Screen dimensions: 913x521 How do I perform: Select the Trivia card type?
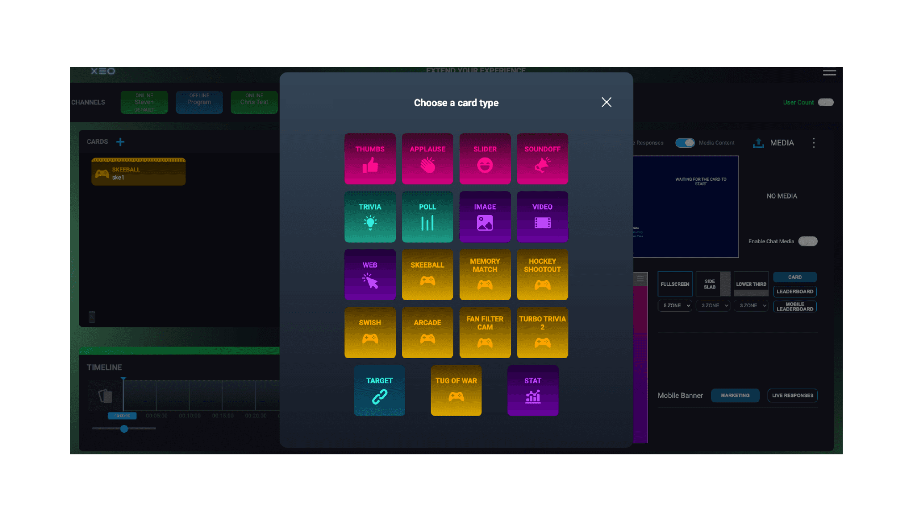370,217
